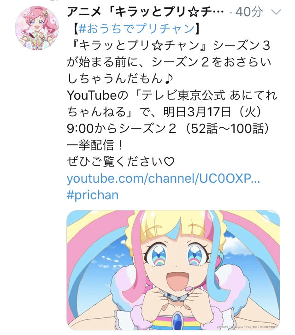Viewport: 295px width, 335px height.
Task: Click the 40分 tweet timestamp
Action: tap(249, 12)
